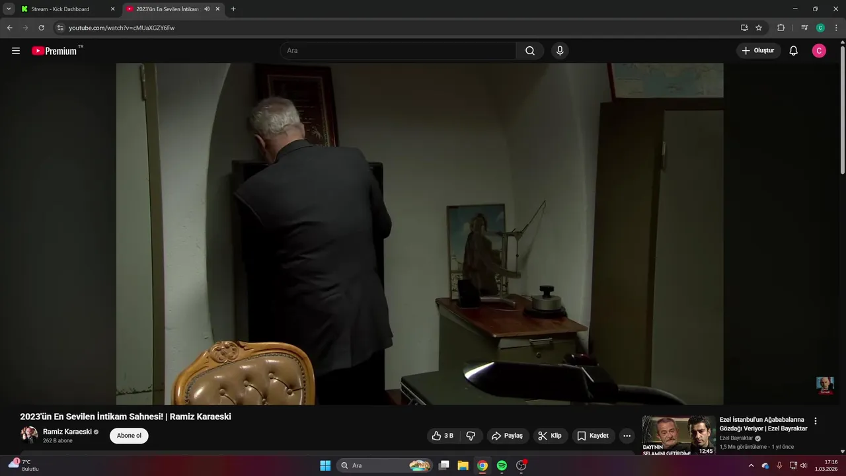Screen dimensions: 846x476
Task: Bookmark this page with star icon
Action: [x=759, y=28]
